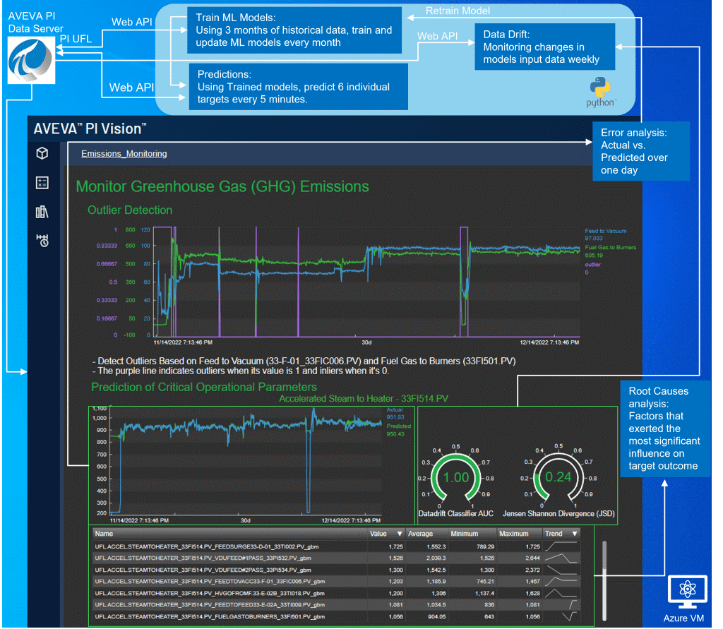This screenshot has width=723, height=629.
Task: Select the FUELGASTOBURNERS_33FI501 row
Action: (335, 616)
